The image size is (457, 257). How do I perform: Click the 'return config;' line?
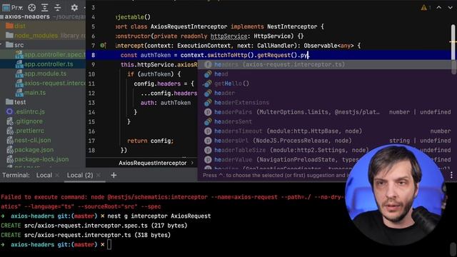[151, 141]
